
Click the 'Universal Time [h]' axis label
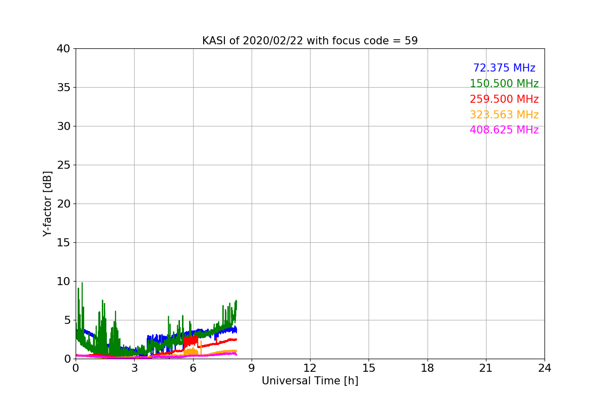[310, 381]
